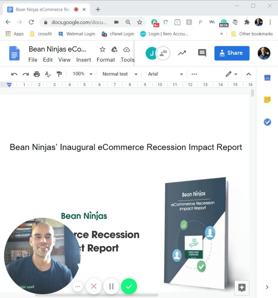278x298 pixels.
Task: Close the Bean Ninjas eCommerce tab
Action: click(84, 9)
